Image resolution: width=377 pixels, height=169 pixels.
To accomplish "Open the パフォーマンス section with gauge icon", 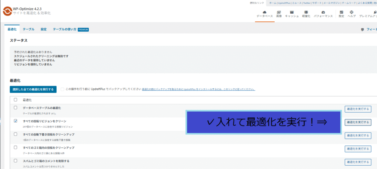I will [323, 14].
